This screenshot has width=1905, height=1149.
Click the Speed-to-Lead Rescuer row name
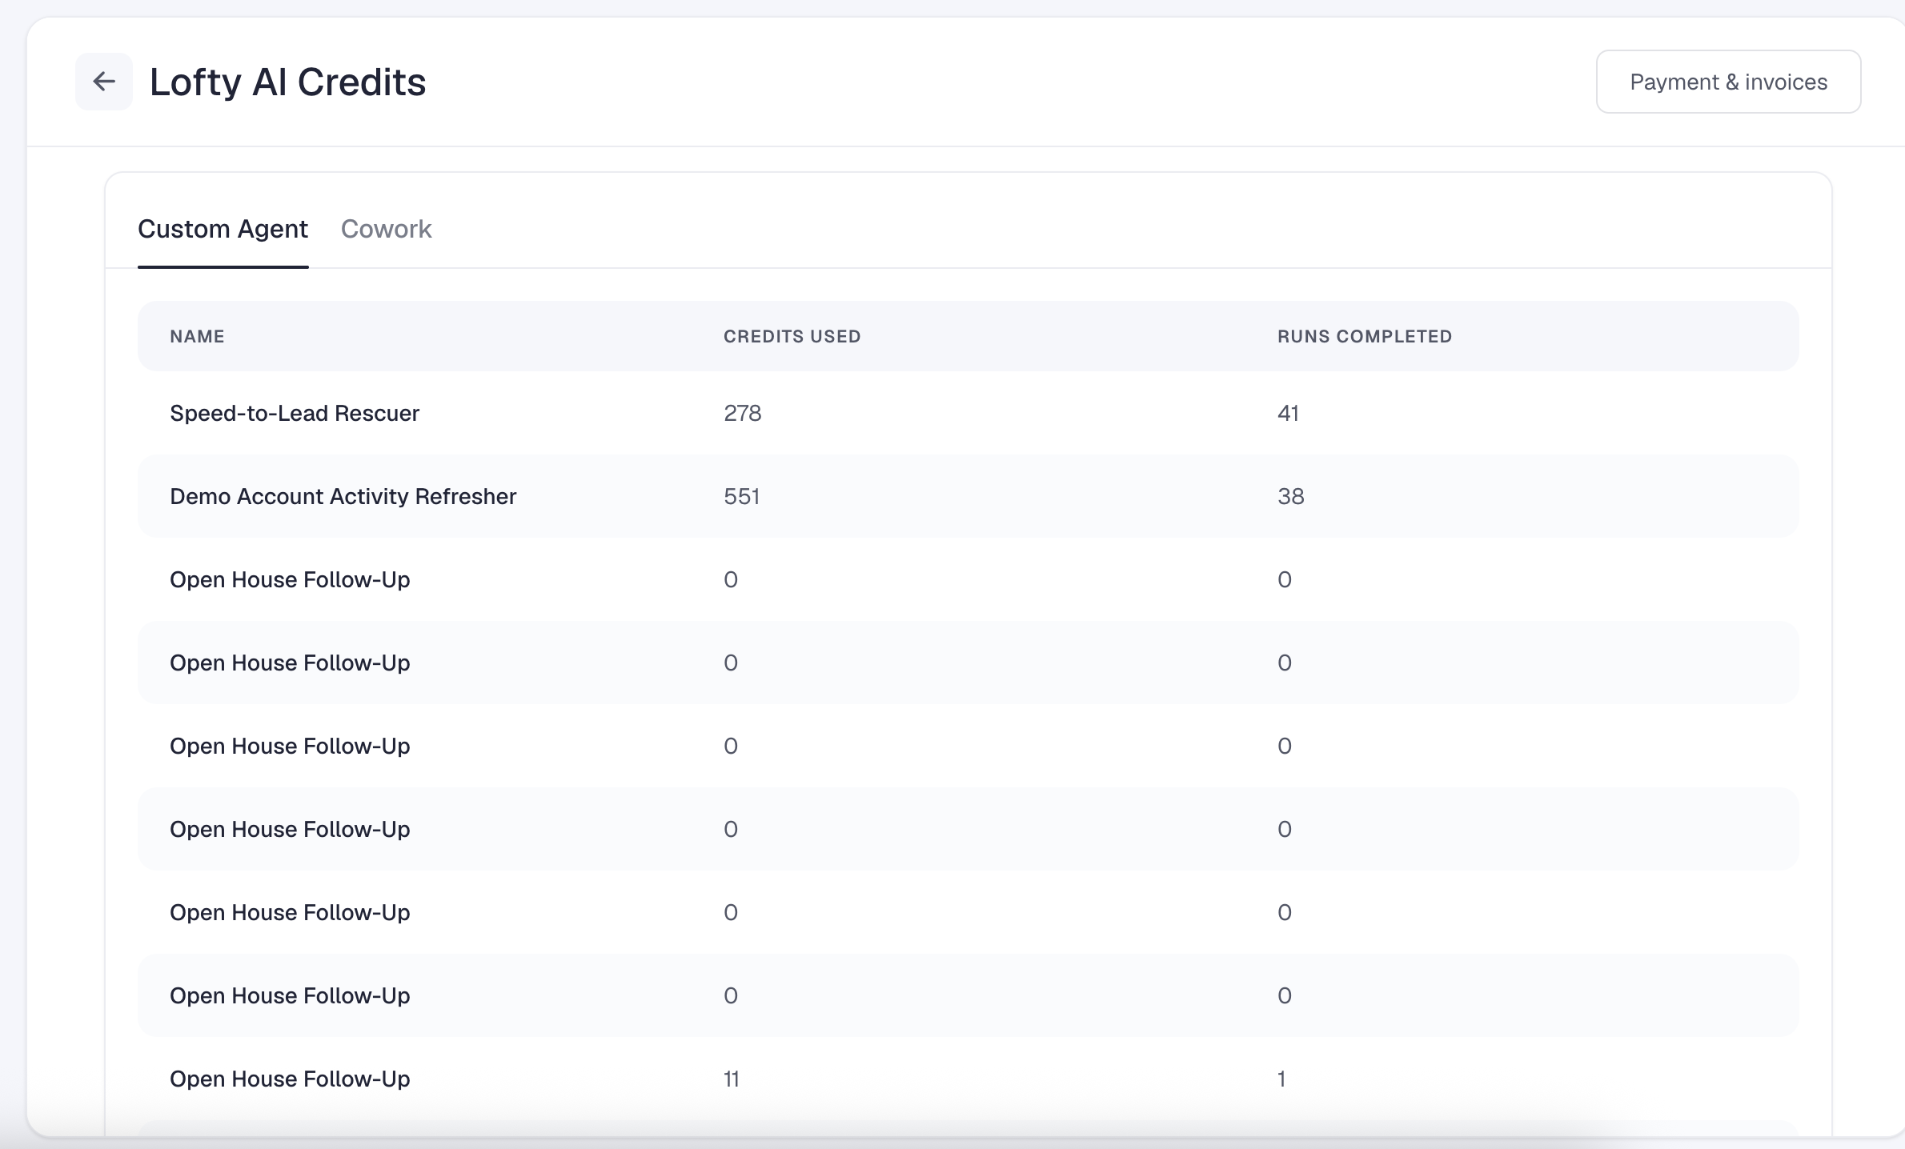[295, 413]
